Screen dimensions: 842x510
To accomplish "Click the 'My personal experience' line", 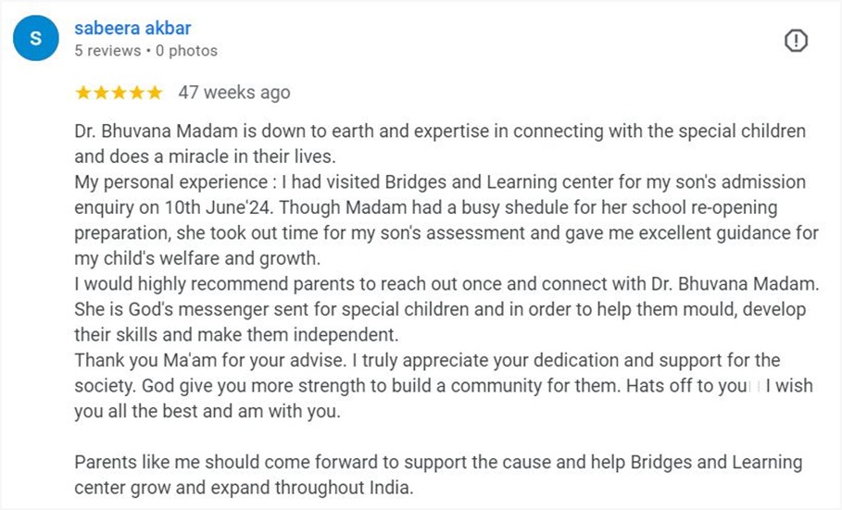I will pyautogui.click(x=440, y=182).
